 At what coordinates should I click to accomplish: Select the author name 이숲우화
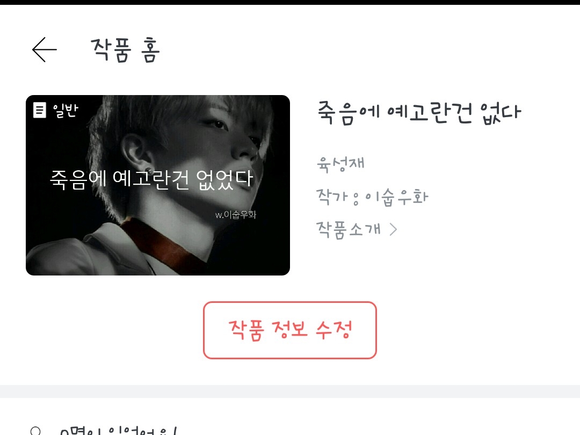tap(396, 197)
